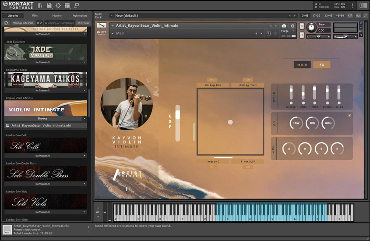
Task: Toggle the instrument Solo button
Action: (302, 26)
